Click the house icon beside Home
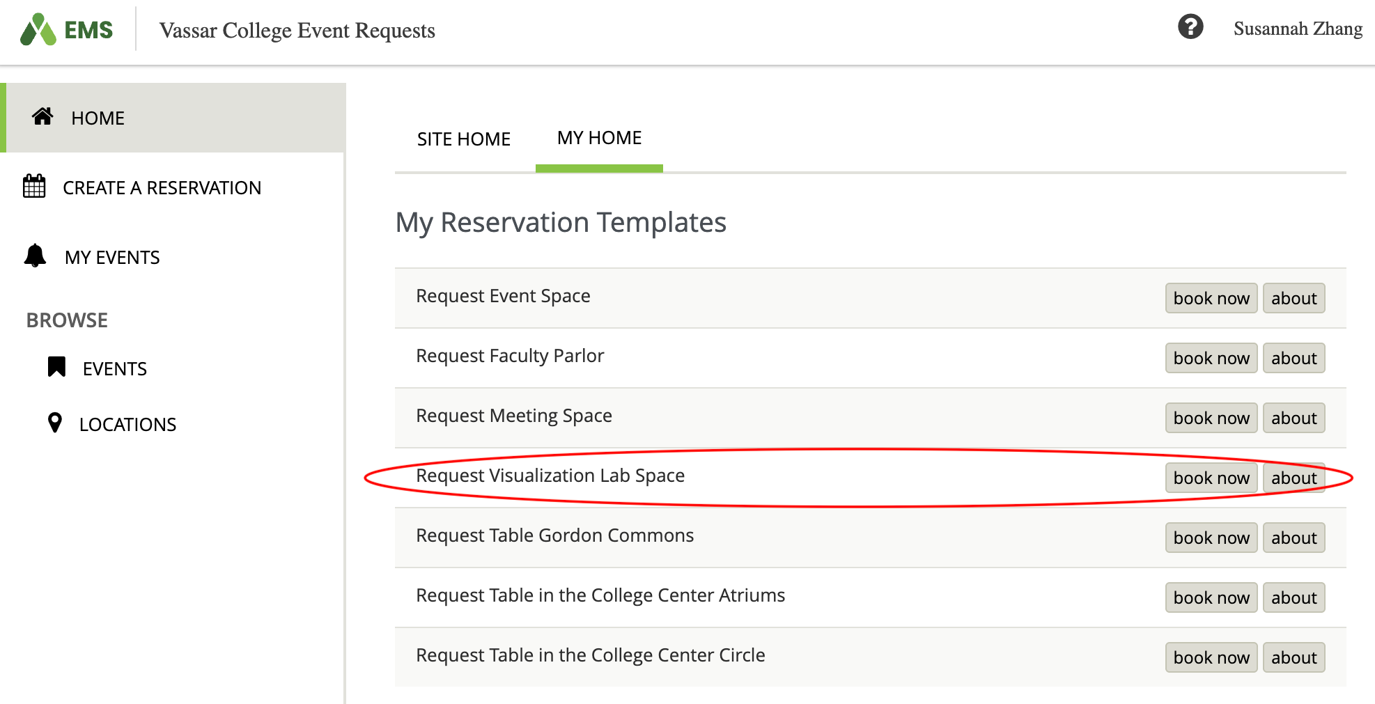Image resolution: width=1375 pixels, height=704 pixels. 42,117
